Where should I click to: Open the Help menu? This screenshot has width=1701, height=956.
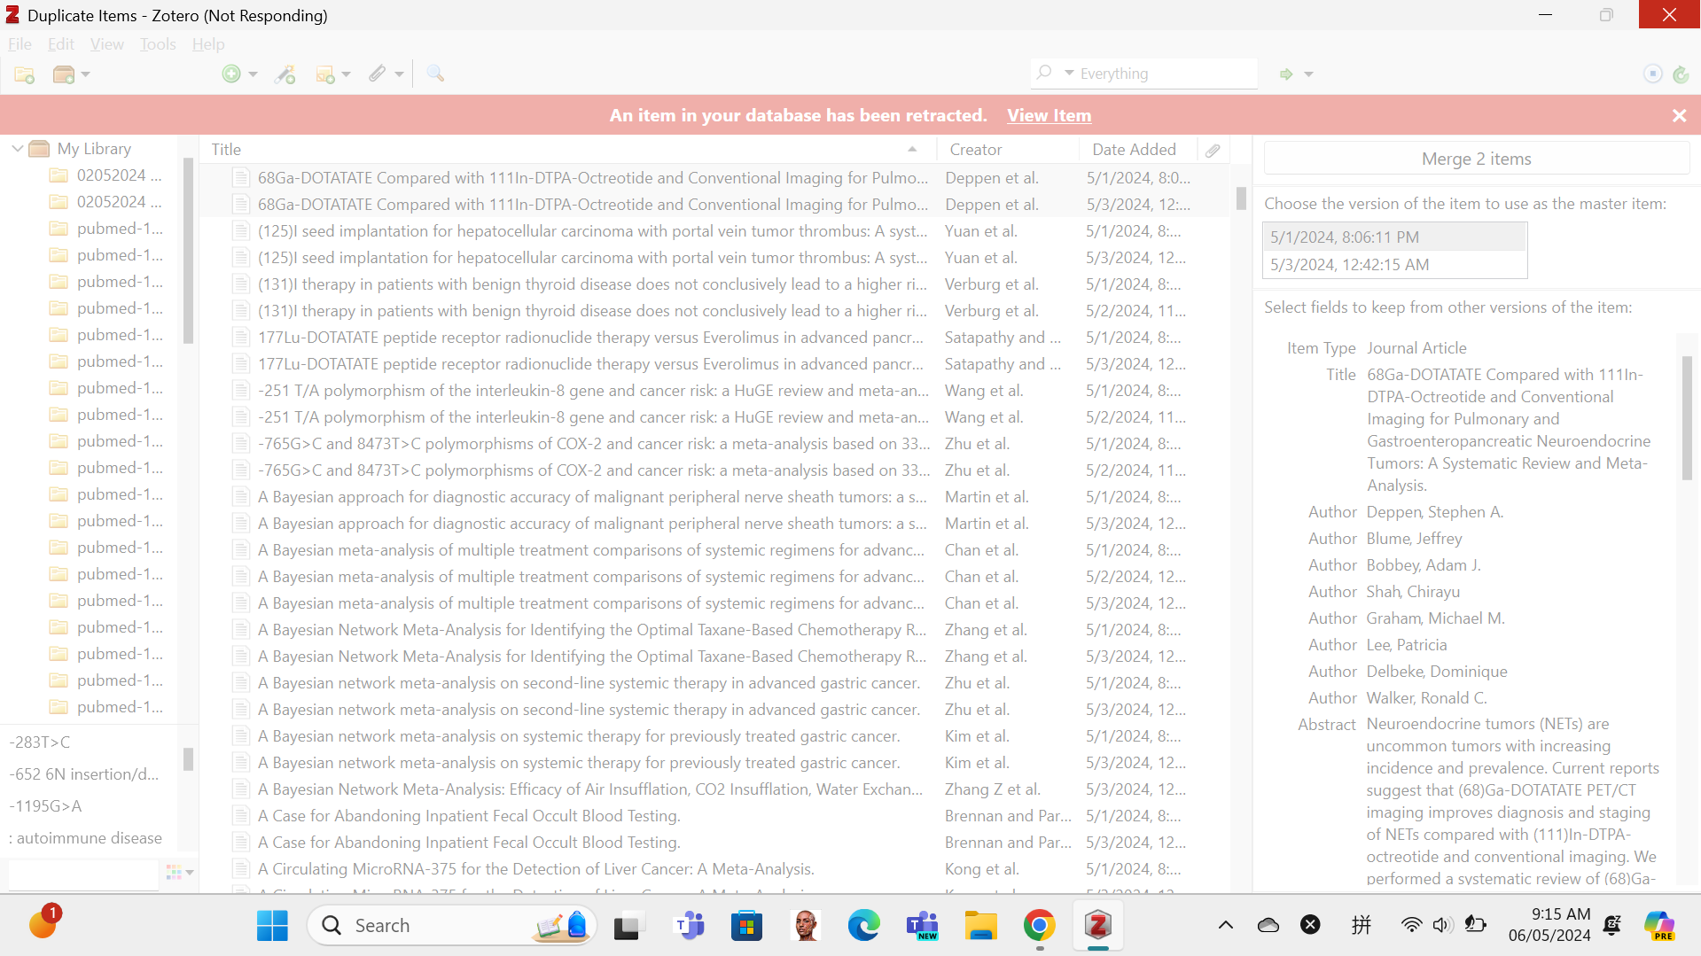(208, 44)
